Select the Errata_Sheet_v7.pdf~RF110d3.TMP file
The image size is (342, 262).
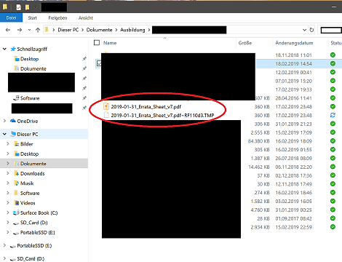pos(162,115)
